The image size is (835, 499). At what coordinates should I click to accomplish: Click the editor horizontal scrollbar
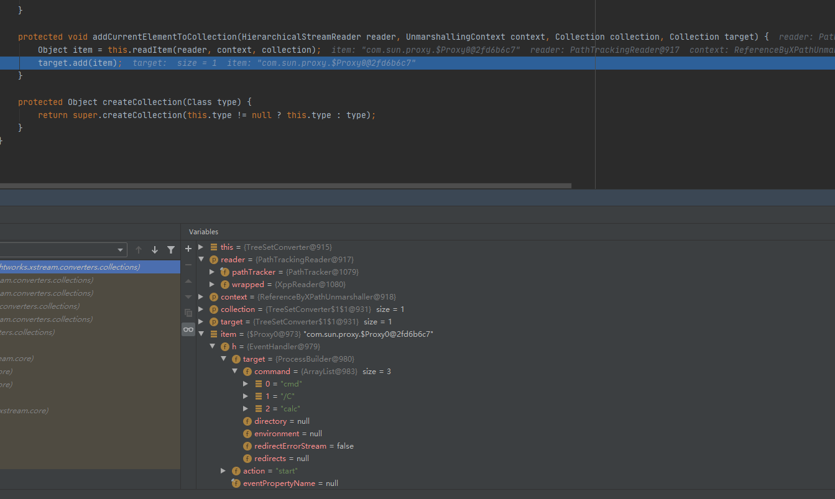coord(285,185)
